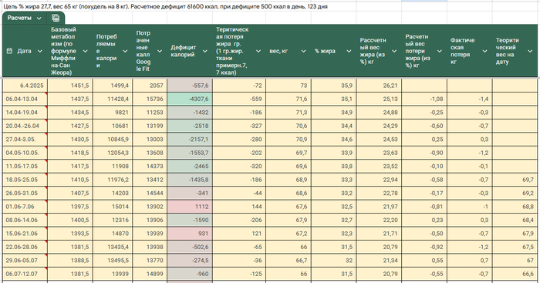Open the Теоритический вес на дату dropdown
Viewport: 540px width, 283px height.
[530, 51]
